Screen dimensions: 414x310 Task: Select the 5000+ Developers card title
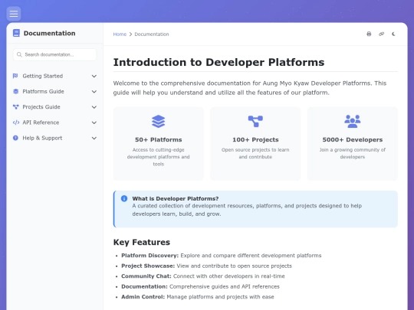tap(353, 140)
